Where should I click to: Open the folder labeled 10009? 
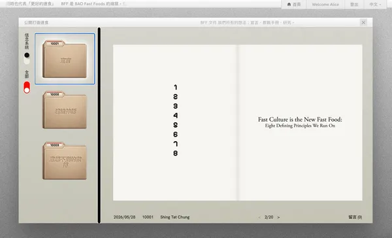pos(65,161)
